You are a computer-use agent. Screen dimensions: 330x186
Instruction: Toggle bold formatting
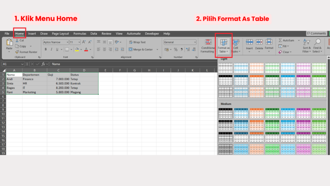point(45,49)
